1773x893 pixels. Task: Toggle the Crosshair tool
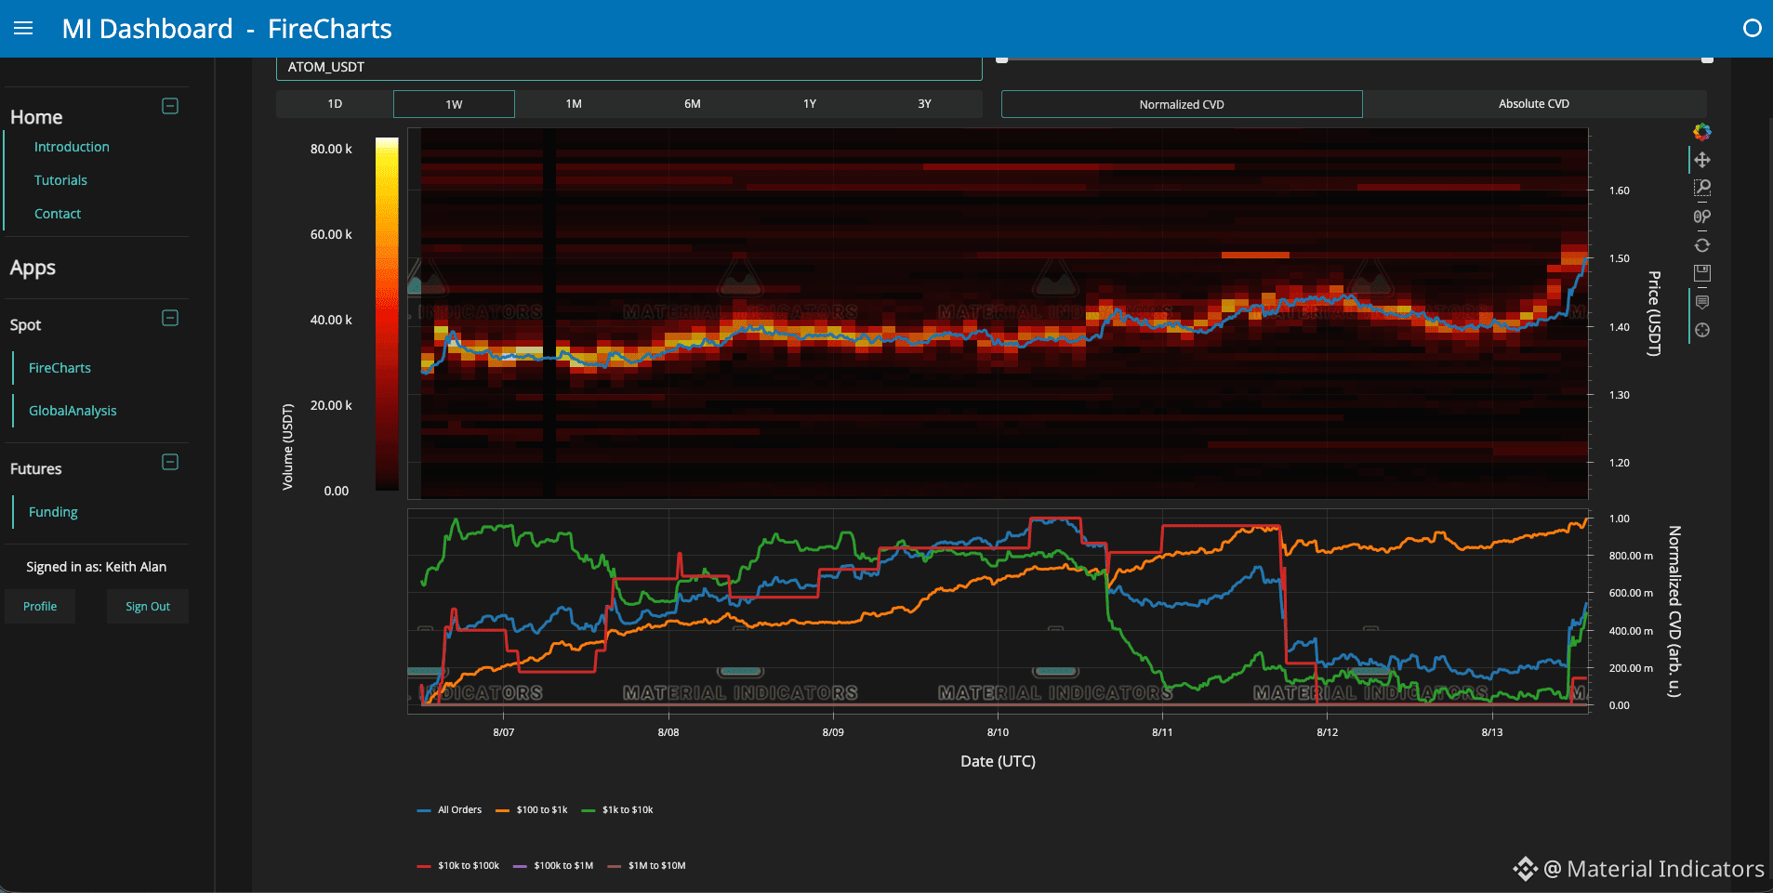pyautogui.click(x=1701, y=330)
